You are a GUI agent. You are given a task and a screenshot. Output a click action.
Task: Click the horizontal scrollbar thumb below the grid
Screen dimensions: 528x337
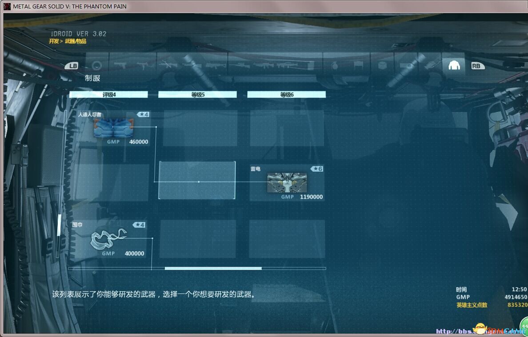pyautogui.click(x=213, y=268)
